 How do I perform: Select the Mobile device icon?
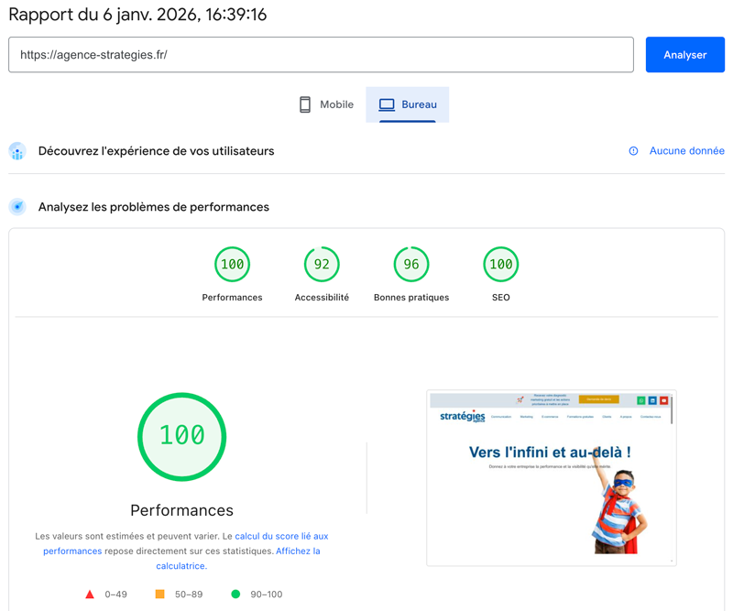[304, 104]
